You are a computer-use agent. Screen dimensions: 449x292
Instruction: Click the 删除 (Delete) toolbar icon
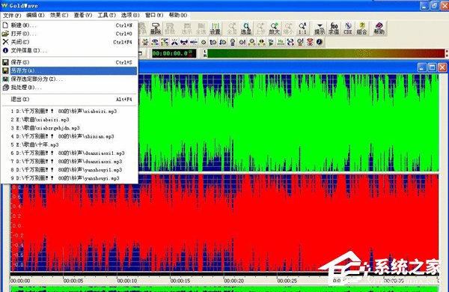[156, 28]
